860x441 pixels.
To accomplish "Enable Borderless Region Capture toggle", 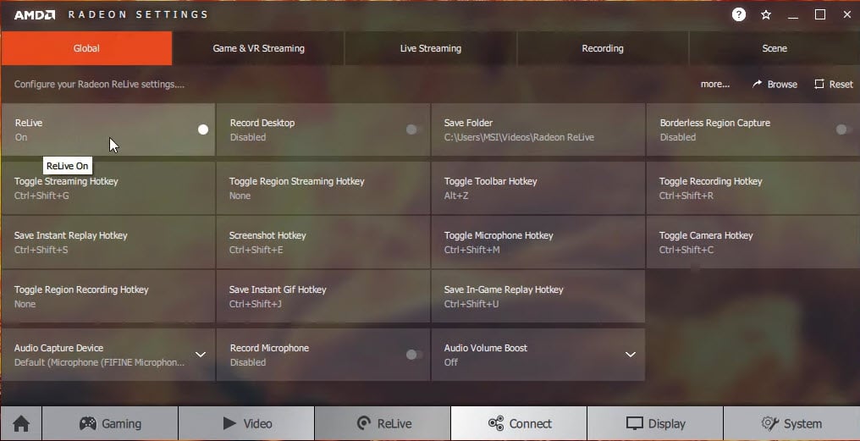I will [844, 130].
